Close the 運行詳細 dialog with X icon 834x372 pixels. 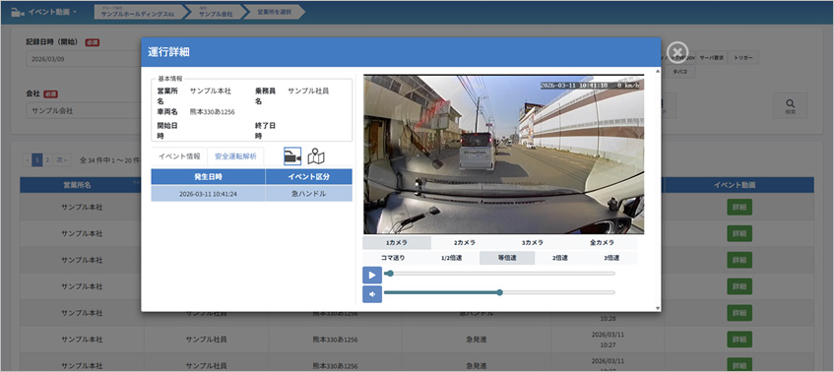[x=676, y=52]
